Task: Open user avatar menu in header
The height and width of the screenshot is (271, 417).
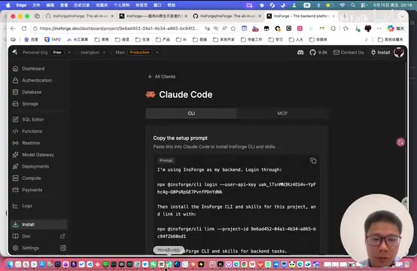Action: (x=398, y=53)
